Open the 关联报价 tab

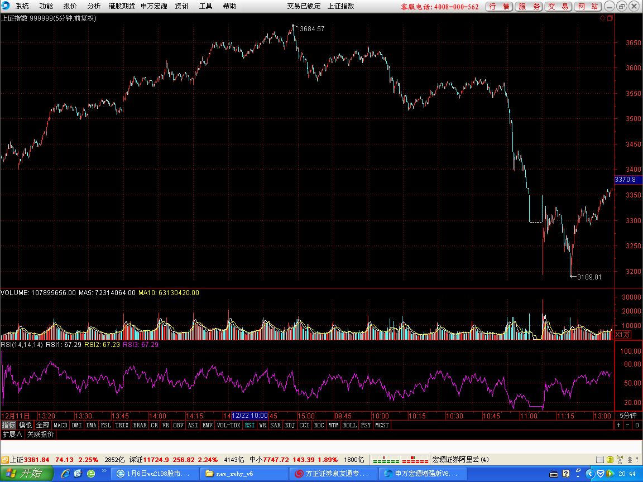pyautogui.click(x=40, y=434)
